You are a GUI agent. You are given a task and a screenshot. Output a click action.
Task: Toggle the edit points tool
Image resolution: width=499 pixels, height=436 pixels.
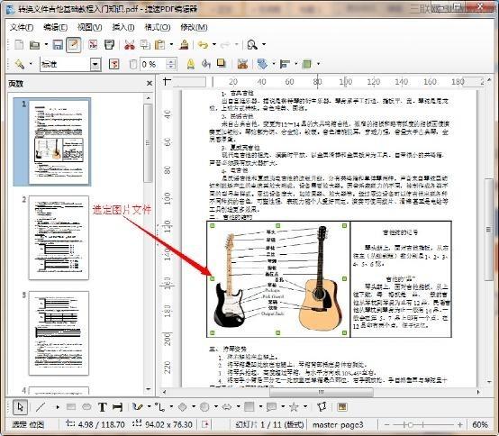[322, 407]
